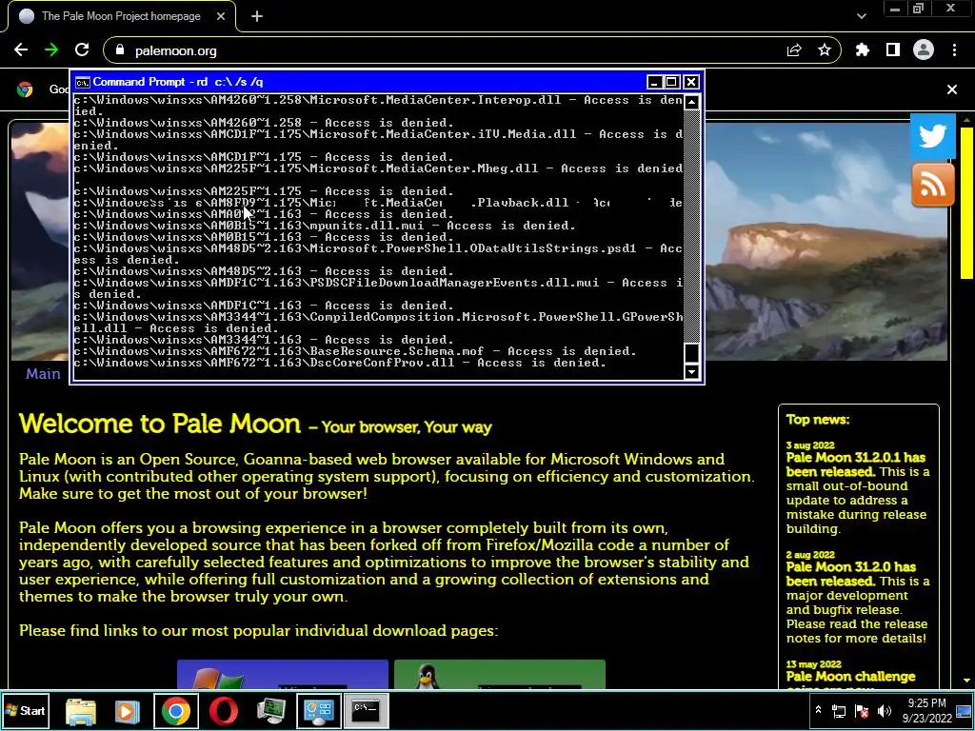The width and height of the screenshot is (975, 731).
Task: Click the Linux penguin download button
Action: tap(499, 675)
